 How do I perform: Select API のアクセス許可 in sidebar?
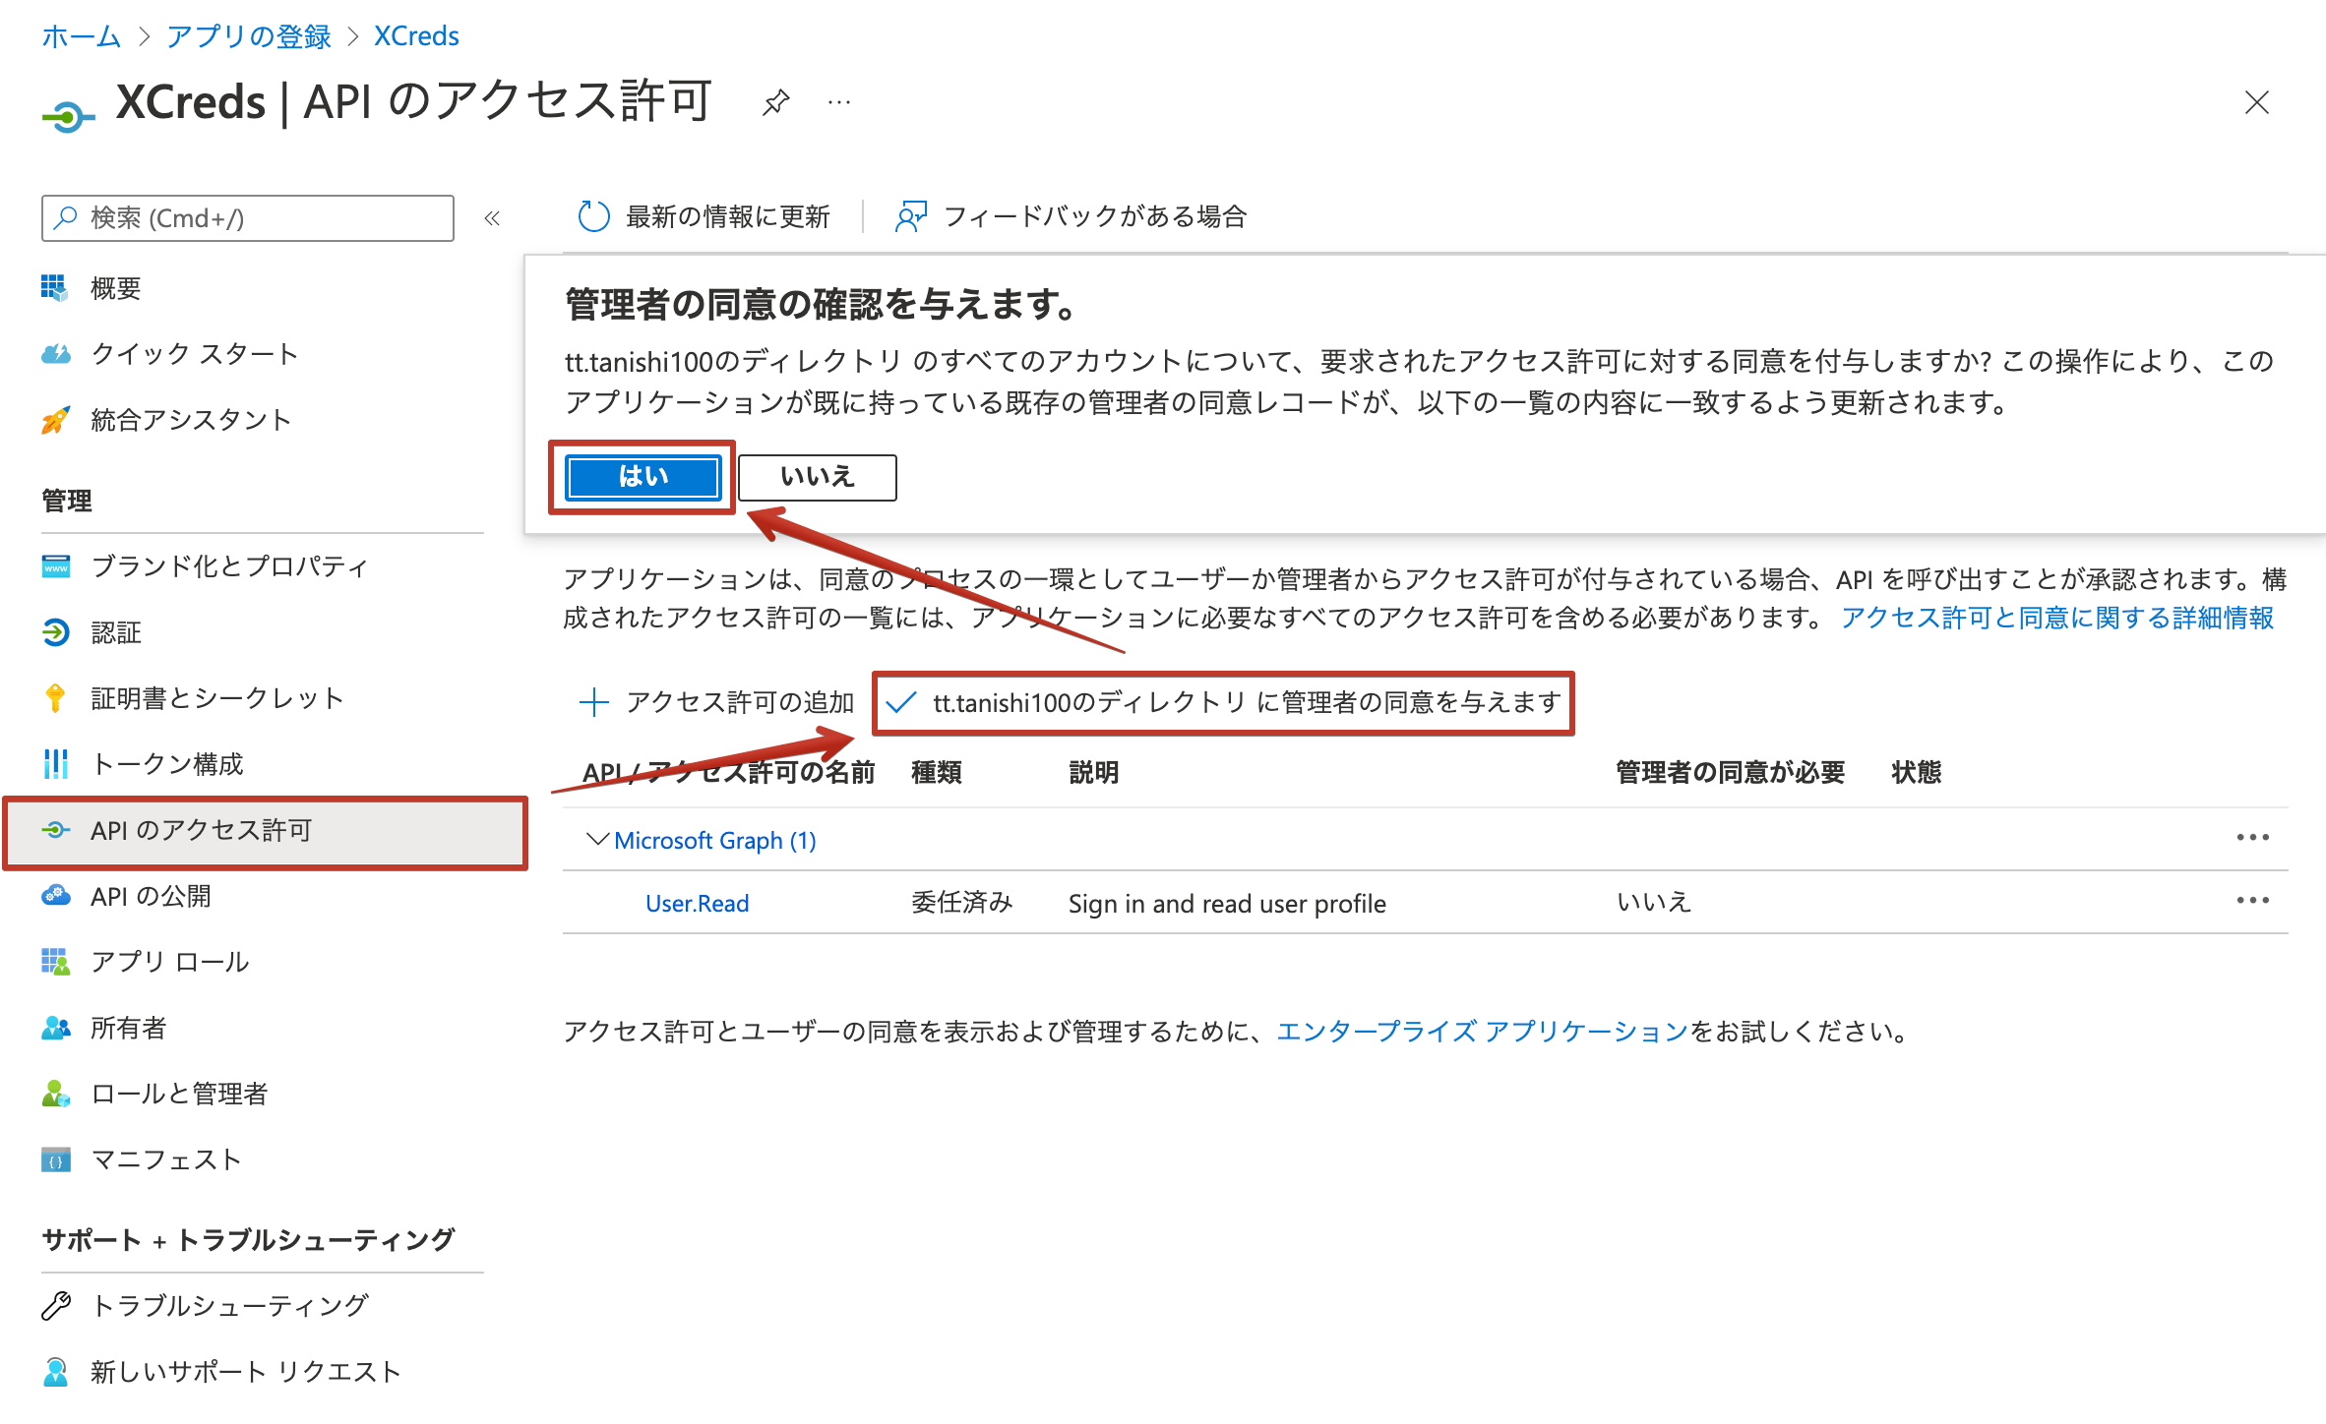(x=266, y=831)
